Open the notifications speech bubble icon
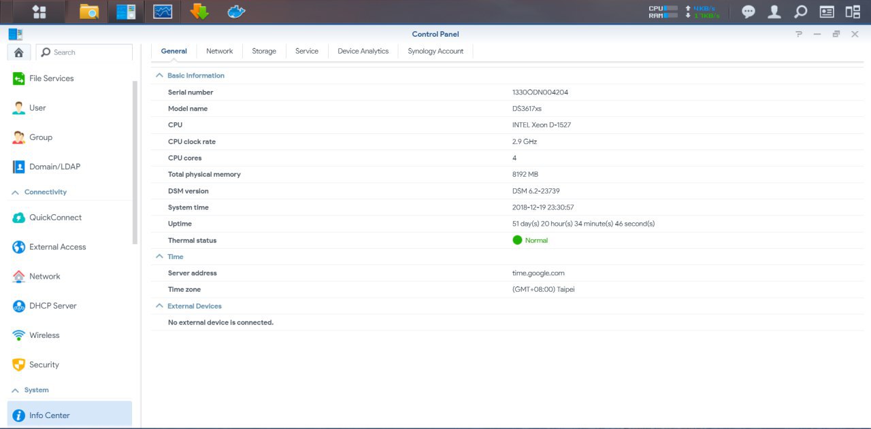This screenshot has width=871, height=429. (x=749, y=12)
